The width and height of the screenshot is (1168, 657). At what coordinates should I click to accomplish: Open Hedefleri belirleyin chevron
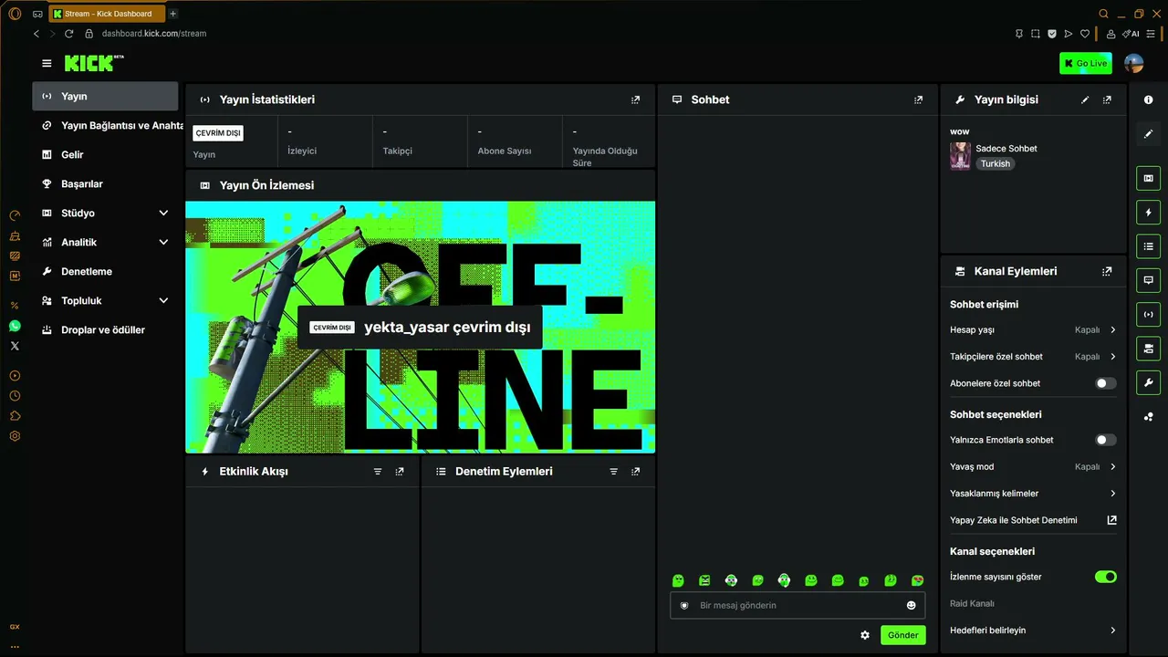[1112, 631]
